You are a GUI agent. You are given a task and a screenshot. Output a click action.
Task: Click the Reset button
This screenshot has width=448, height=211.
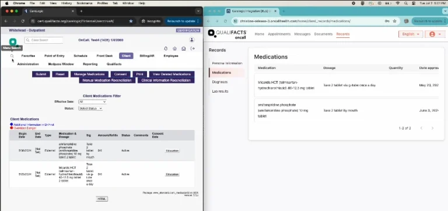click(x=60, y=74)
